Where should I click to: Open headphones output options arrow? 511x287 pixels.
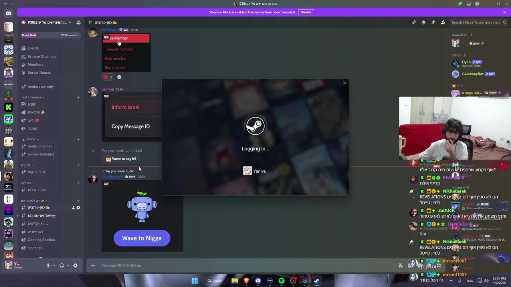[68, 265]
